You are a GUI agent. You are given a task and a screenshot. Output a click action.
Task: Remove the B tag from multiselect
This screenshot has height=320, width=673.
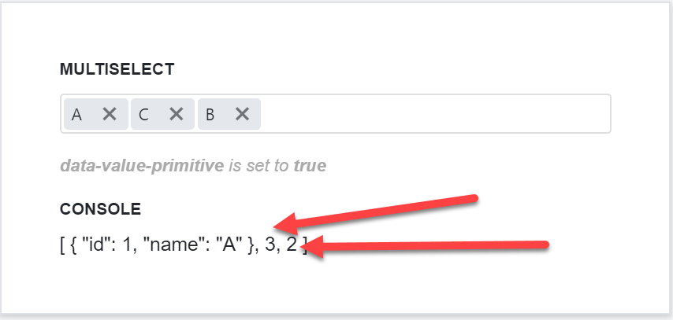pos(243,114)
